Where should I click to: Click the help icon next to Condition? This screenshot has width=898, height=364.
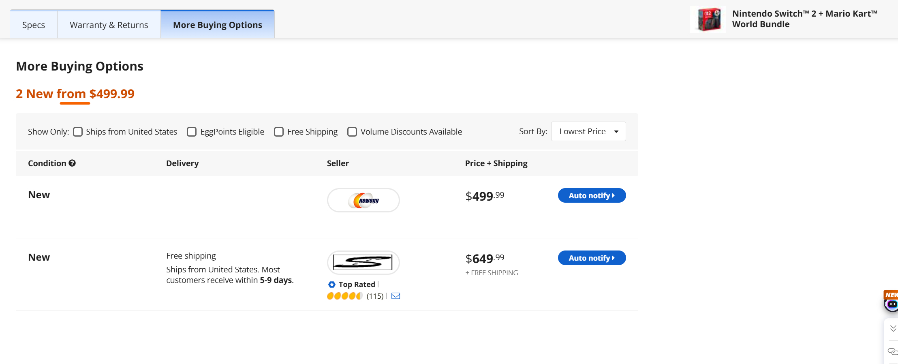point(72,163)
